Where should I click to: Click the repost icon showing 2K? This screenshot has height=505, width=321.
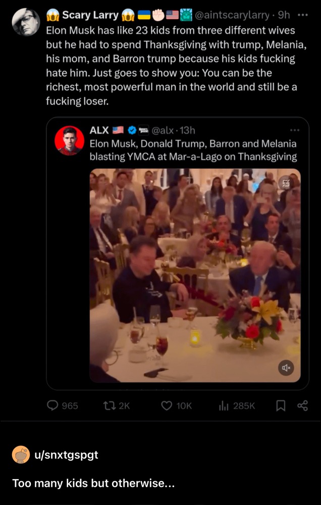tap(108, 406)
